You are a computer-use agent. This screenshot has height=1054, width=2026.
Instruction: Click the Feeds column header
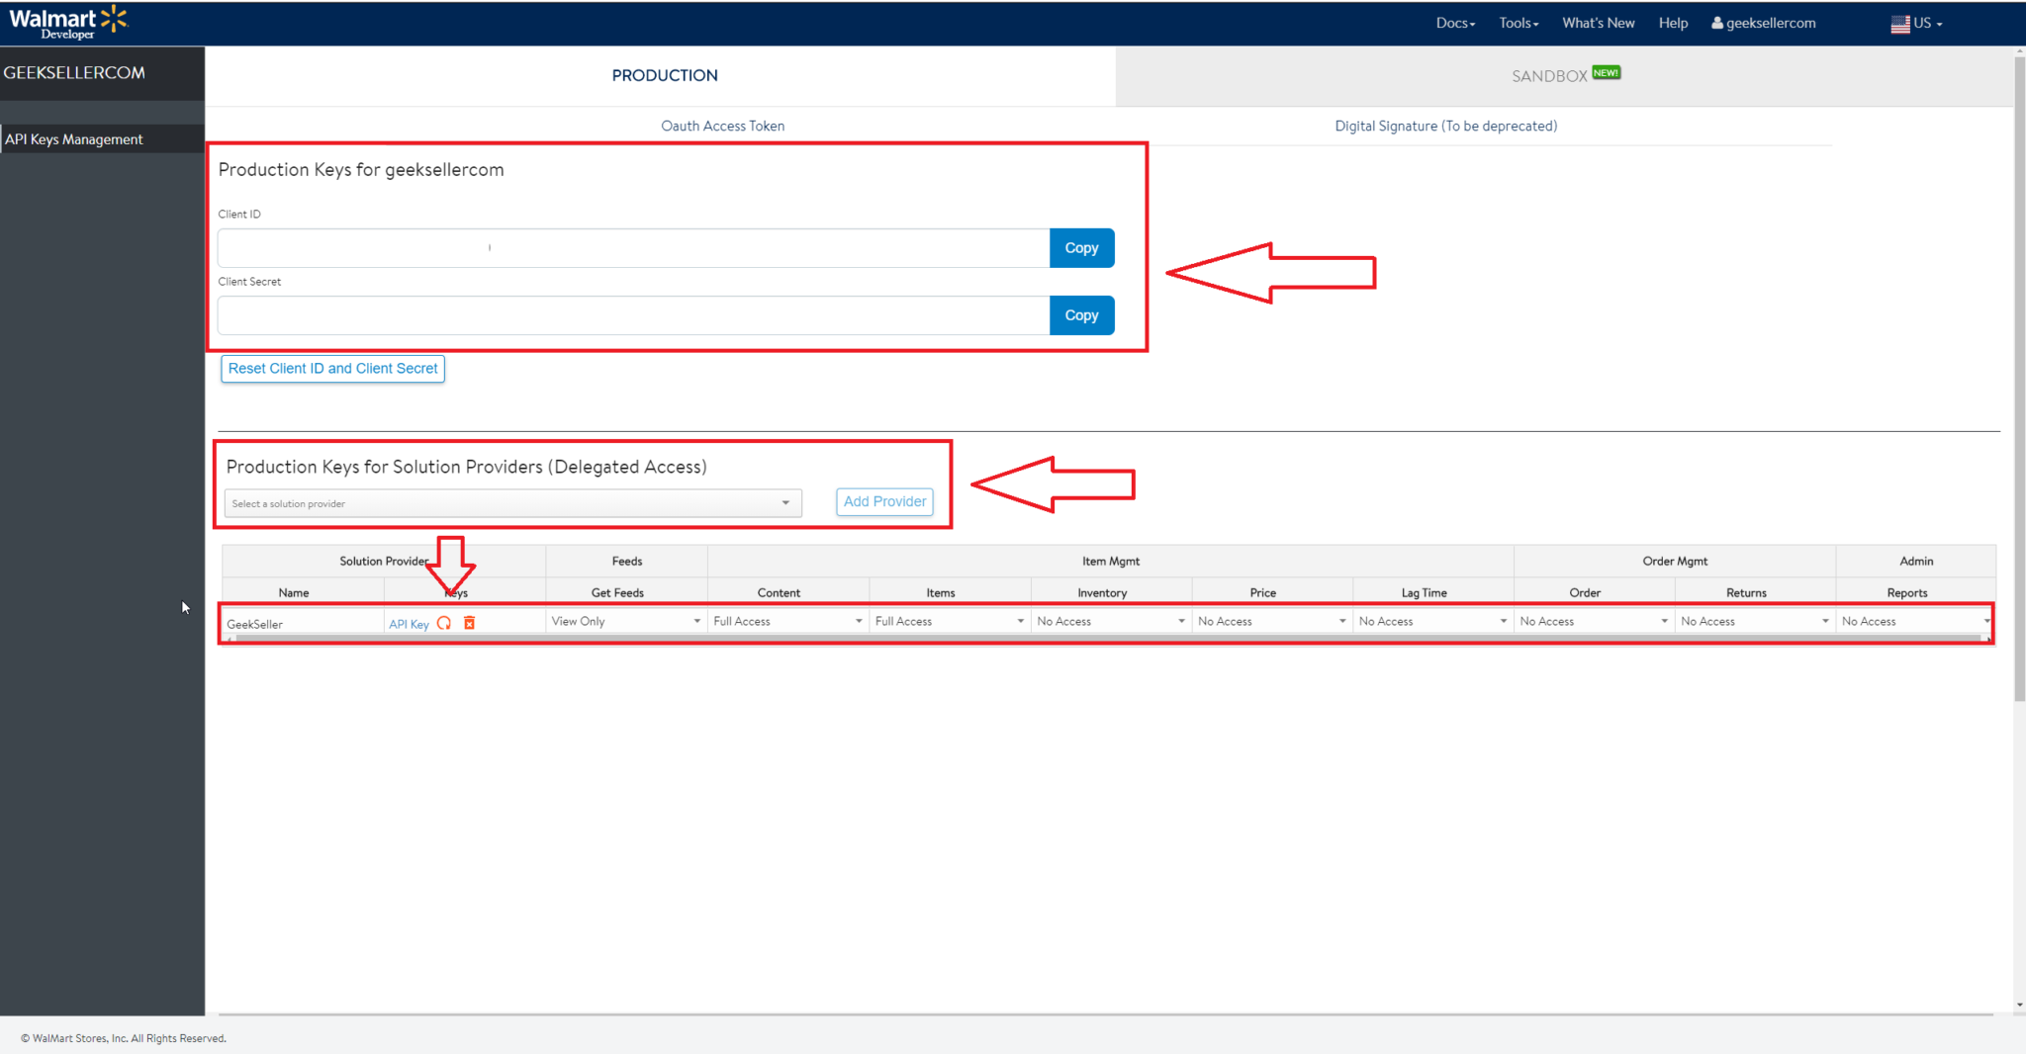click(x=627, y=561)
